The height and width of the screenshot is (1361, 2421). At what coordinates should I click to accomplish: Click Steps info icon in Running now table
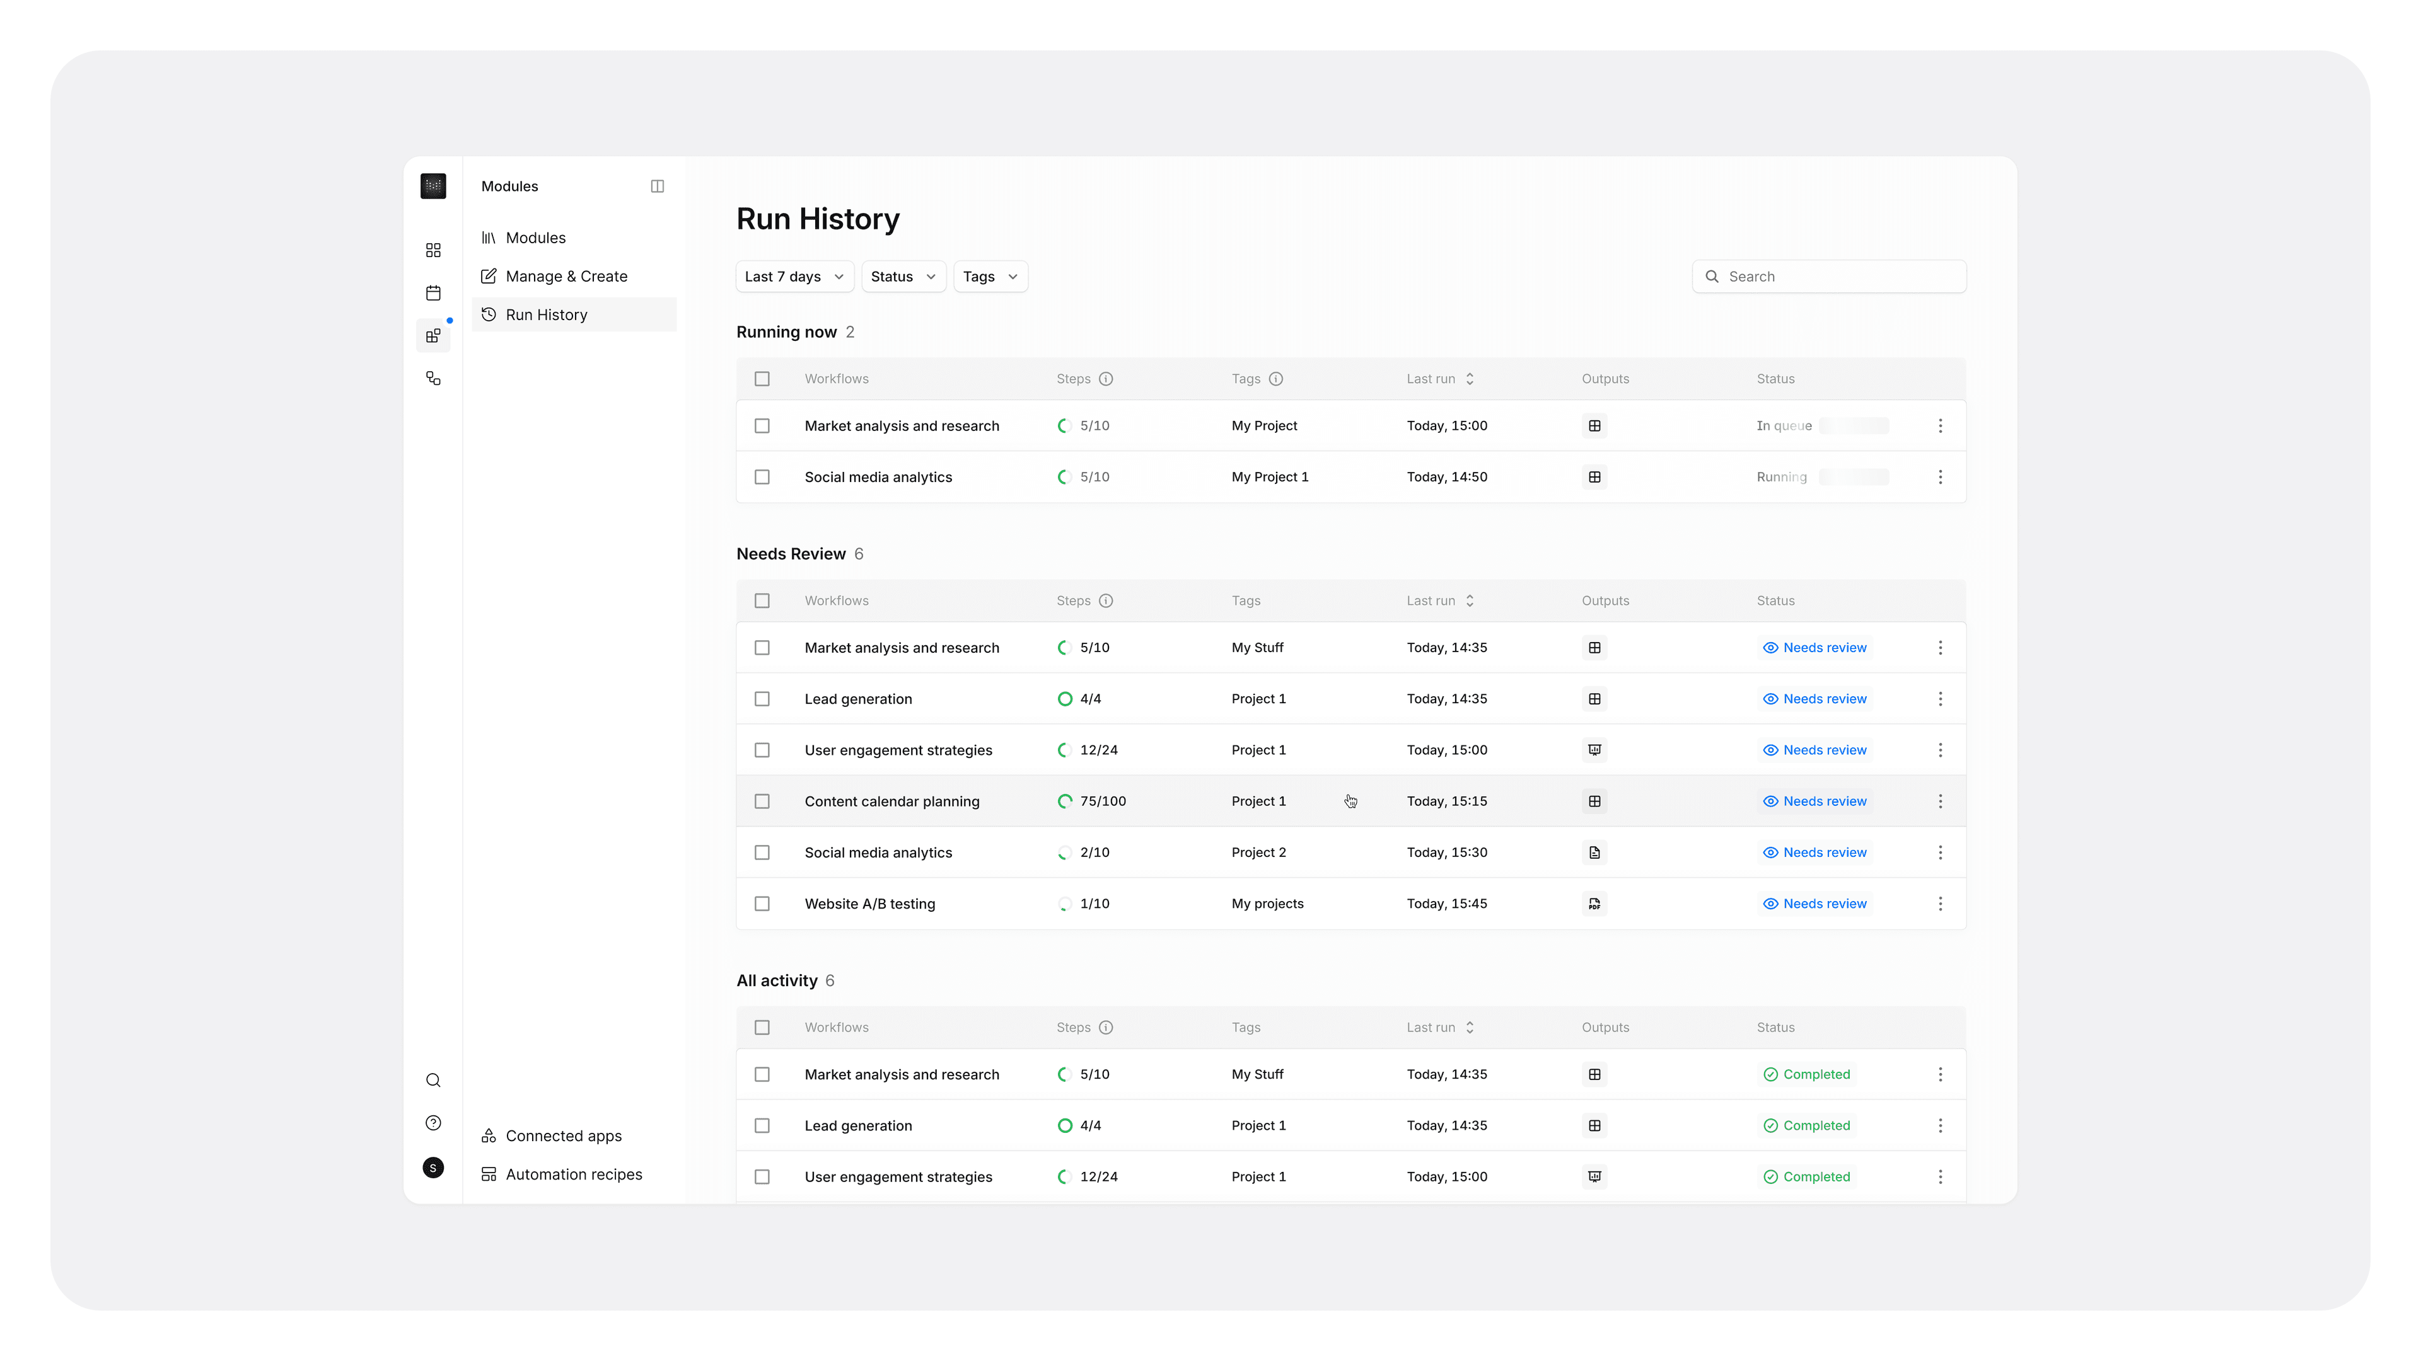[x=1105, y=379]
